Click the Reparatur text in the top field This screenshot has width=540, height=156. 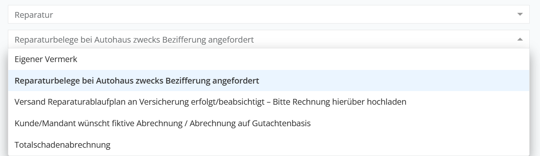[x=34, y=15]
